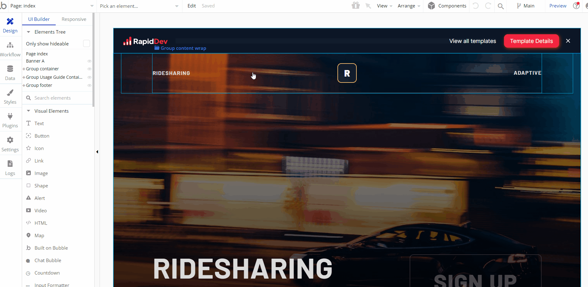This screenshot has height=287, width=588.
Task: Open the Pick an element dropdown
Action: (139, 6)
